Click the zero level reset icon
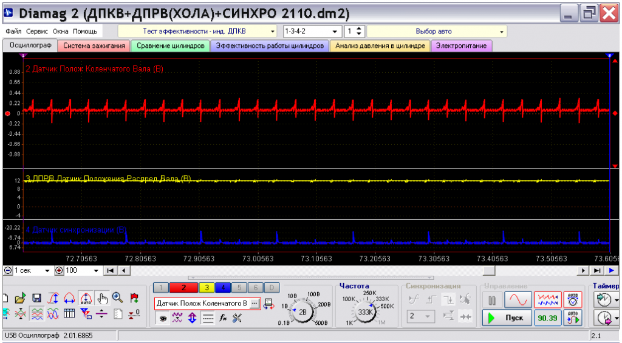Screen dimensions: 622x343 pos(134,315)
